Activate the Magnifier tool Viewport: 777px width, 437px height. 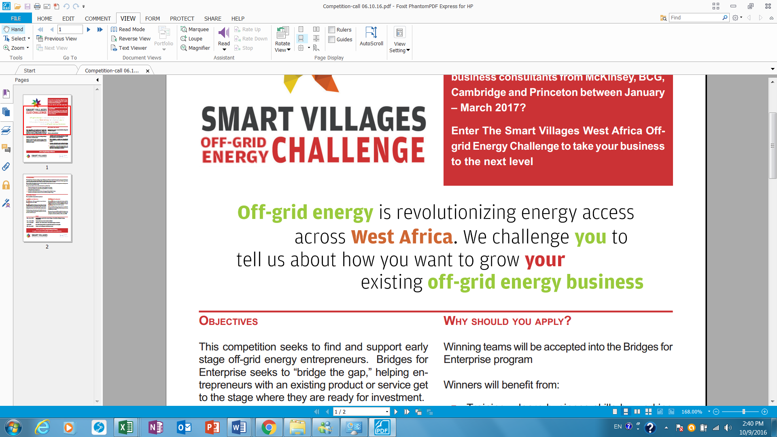[x=195, y=48]
